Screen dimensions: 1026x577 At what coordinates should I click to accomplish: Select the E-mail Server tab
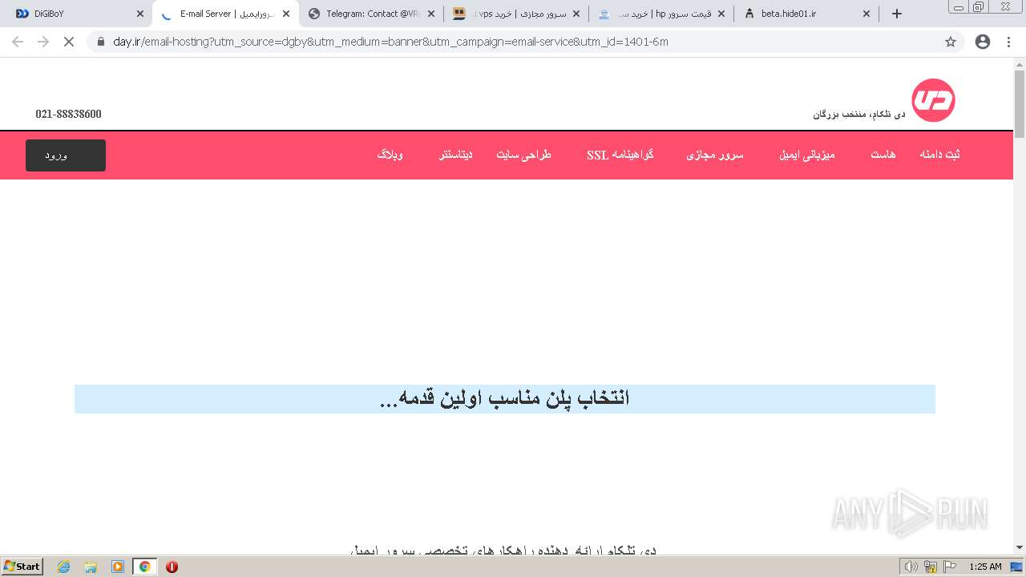(x=226, y=14)
